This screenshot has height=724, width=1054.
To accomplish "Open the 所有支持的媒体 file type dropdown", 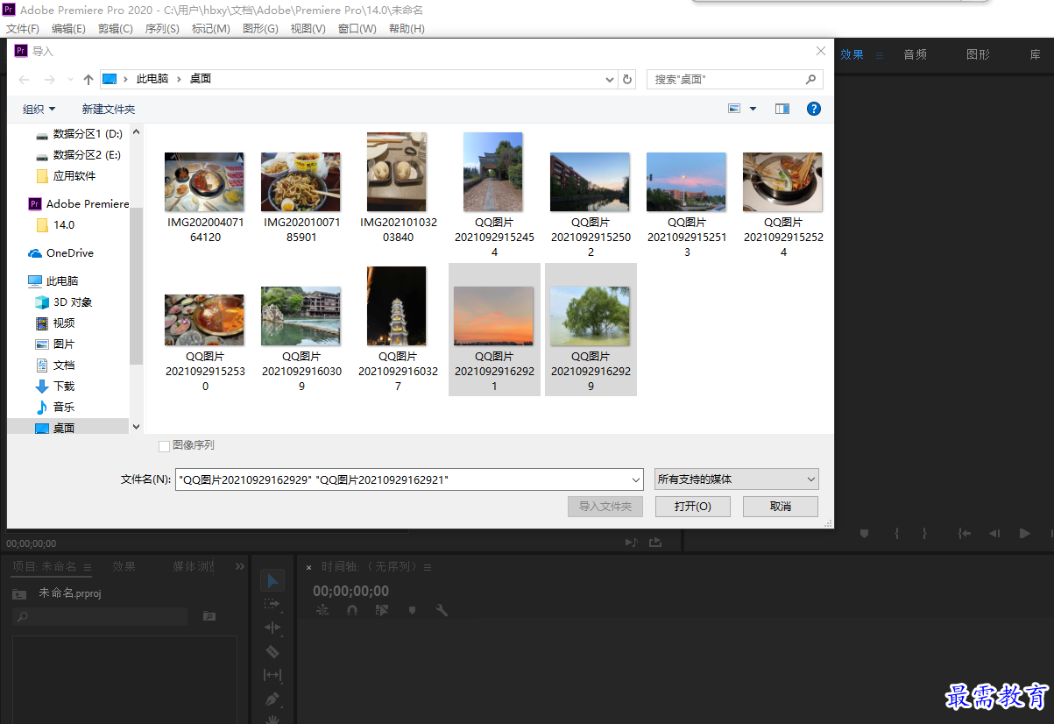I will click(736, 479).
